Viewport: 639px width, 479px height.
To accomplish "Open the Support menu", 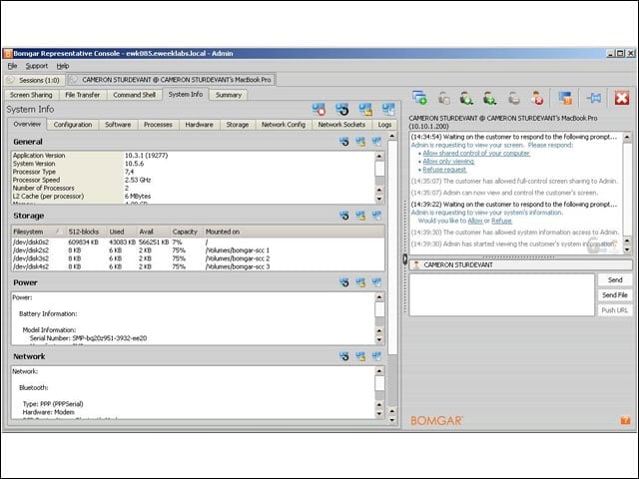I will point(37,66).
